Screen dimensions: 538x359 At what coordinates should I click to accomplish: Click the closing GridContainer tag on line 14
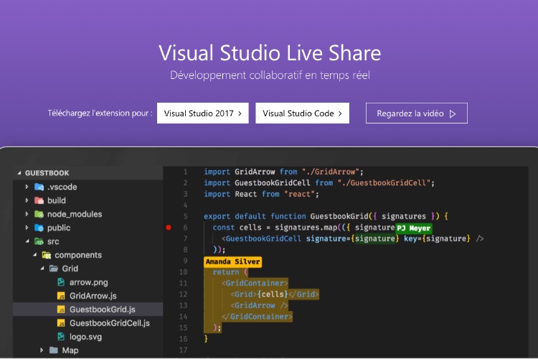coord(257,317)
